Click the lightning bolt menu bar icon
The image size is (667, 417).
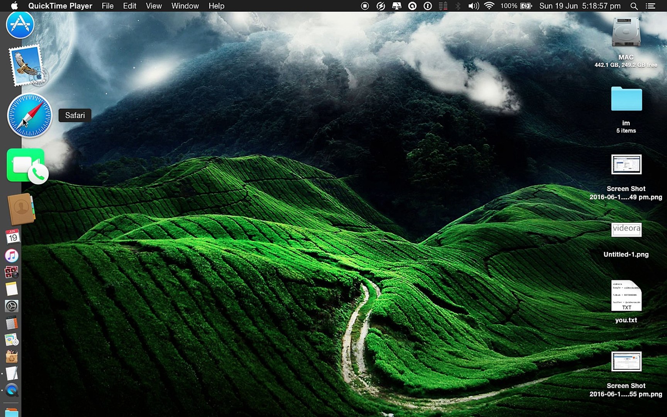[x=381, y=6]
